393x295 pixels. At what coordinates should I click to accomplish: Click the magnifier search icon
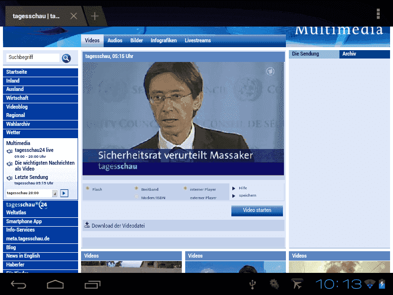click(66, 58)
